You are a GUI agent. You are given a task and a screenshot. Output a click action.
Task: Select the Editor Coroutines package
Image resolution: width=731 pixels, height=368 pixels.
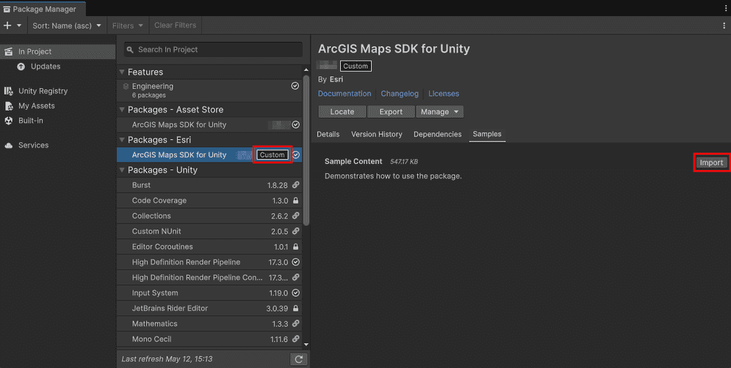tap(209, 246)
